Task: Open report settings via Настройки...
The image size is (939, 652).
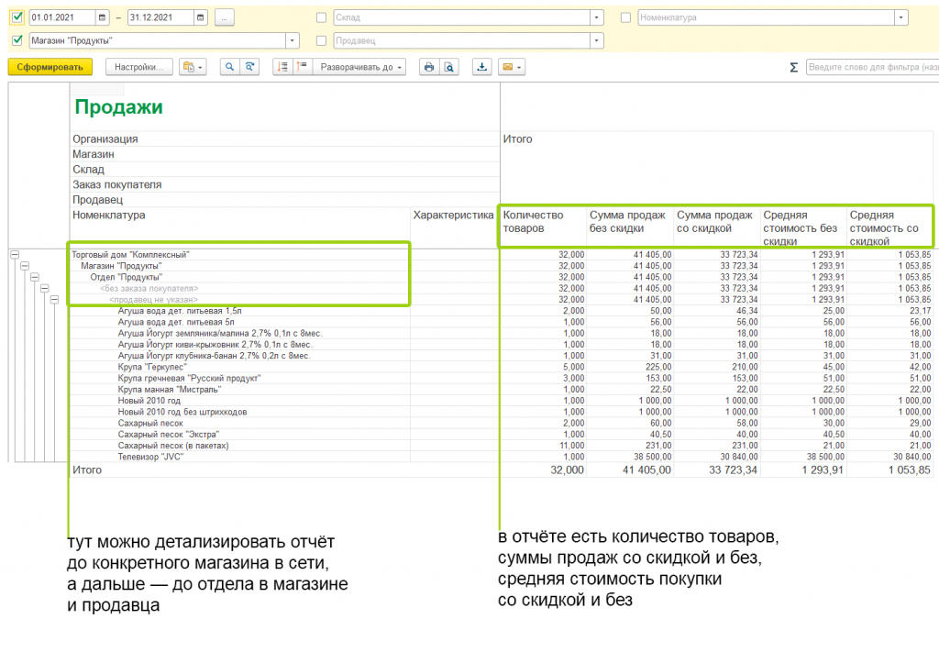Action: coord(138,67)
